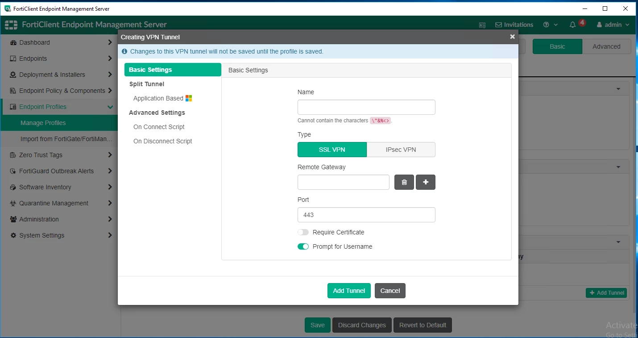Open Manage Profiles in sidebar
The height and width of the screenshot is (338, 638).
59,123
